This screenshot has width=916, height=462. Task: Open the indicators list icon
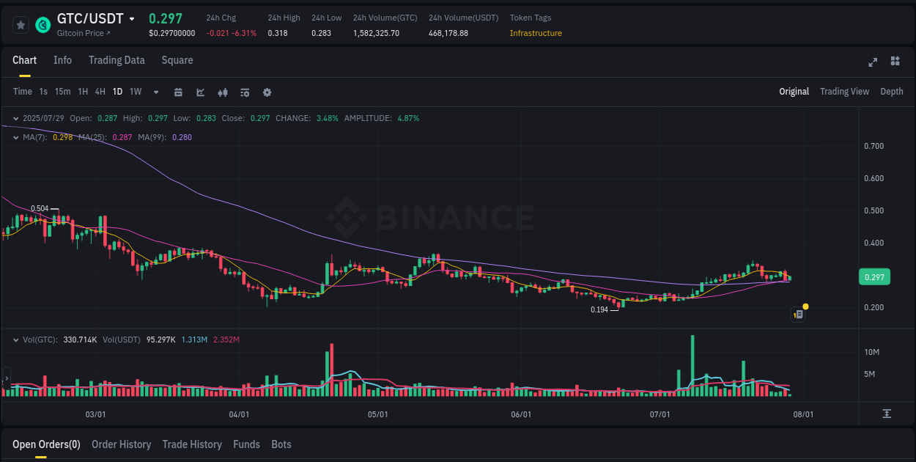point(245,92)
